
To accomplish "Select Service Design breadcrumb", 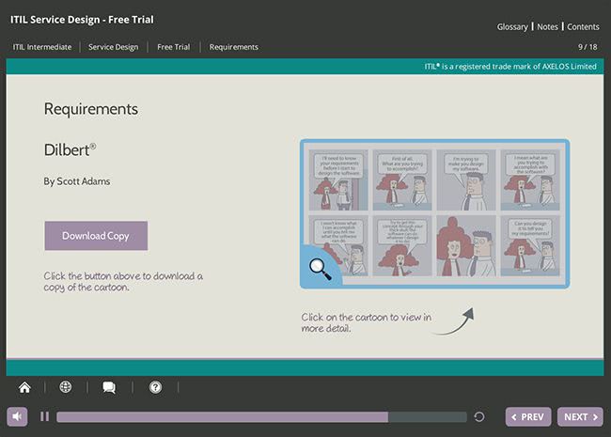I will click(114, 47).
